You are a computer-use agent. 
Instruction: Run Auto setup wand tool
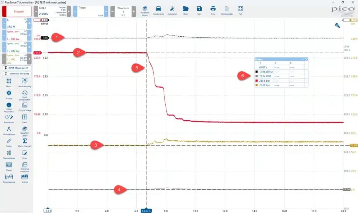click(172, 11)
